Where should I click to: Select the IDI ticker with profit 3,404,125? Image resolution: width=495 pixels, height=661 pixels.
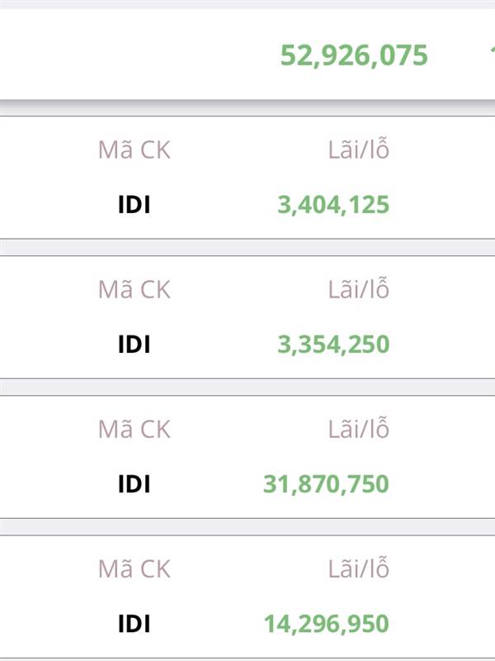pyautogui.click(x=134, y=204)
